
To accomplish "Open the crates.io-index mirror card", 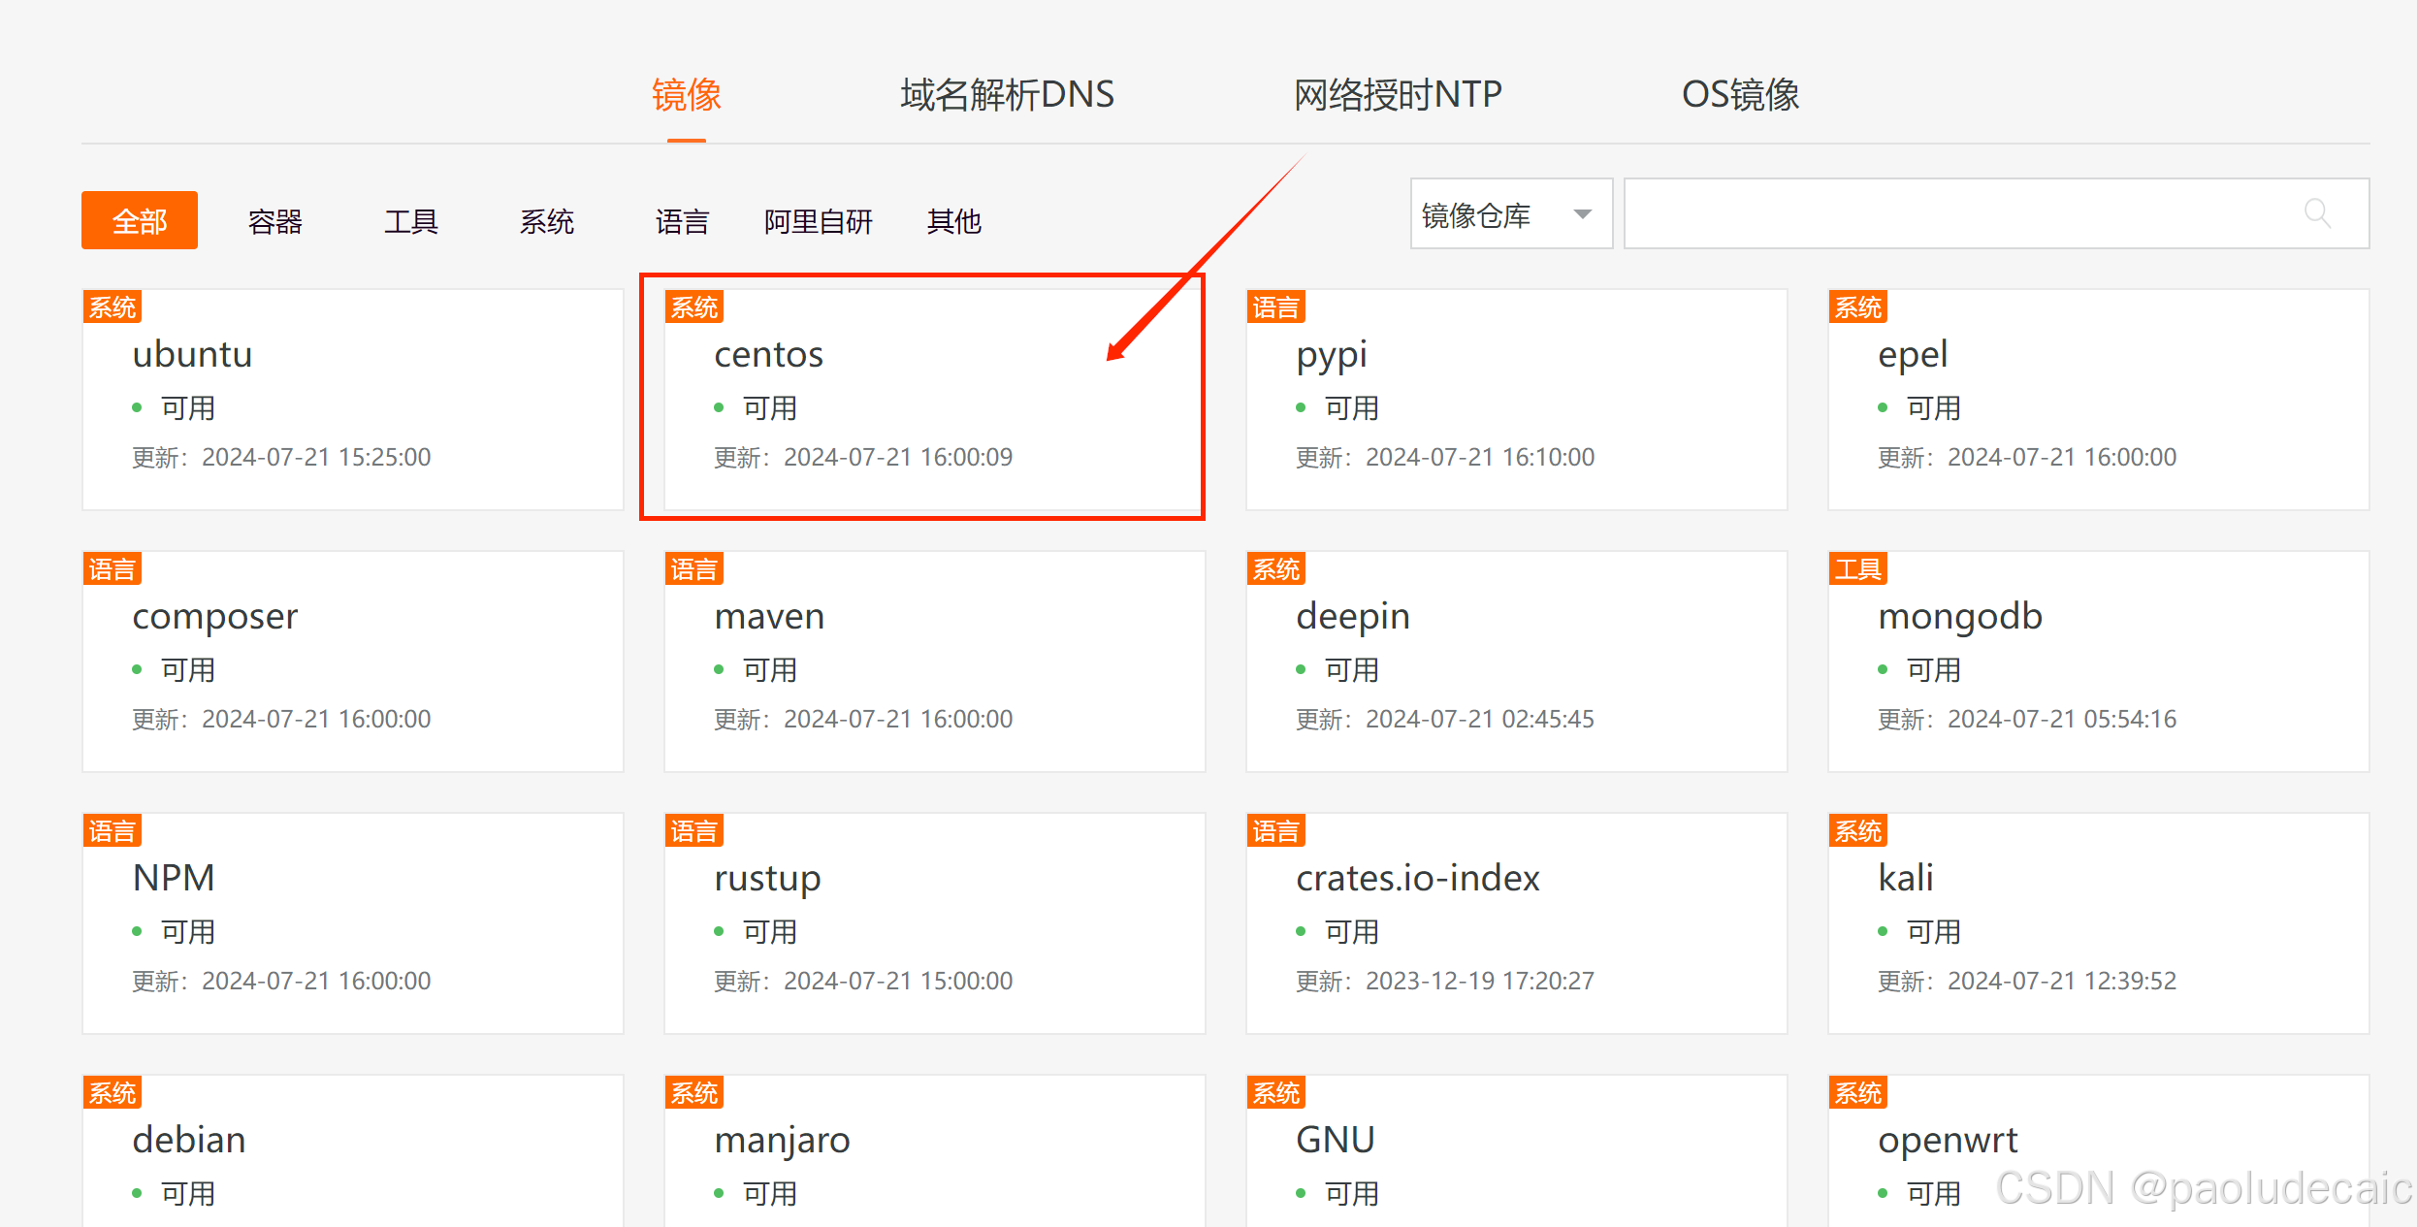I will coord(1517,923).
